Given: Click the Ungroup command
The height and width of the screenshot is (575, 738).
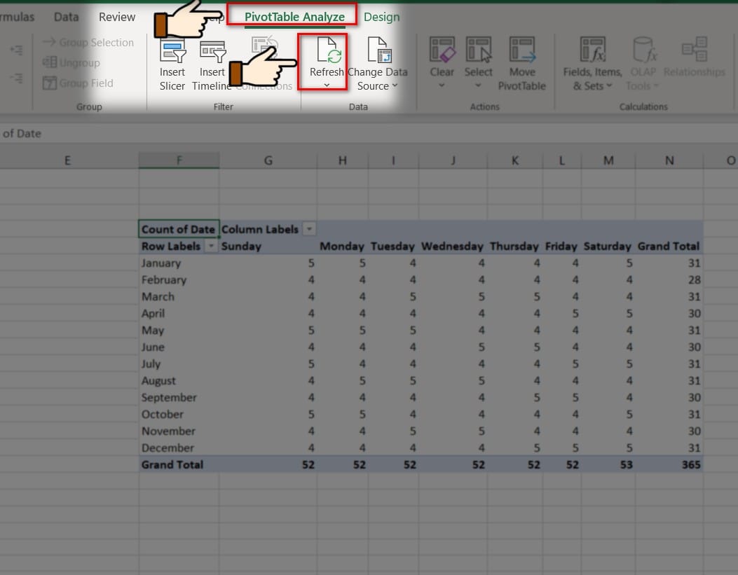Looking at the screenshot, I should pos(71,62).
